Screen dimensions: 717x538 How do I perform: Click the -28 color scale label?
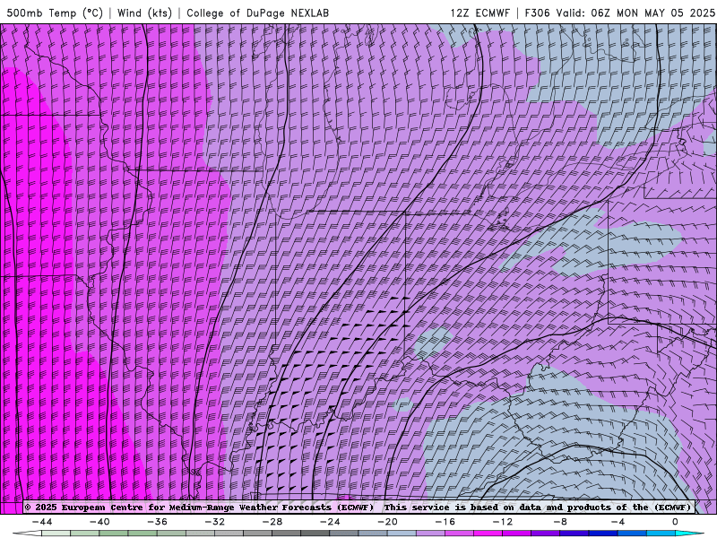point(272,522)
